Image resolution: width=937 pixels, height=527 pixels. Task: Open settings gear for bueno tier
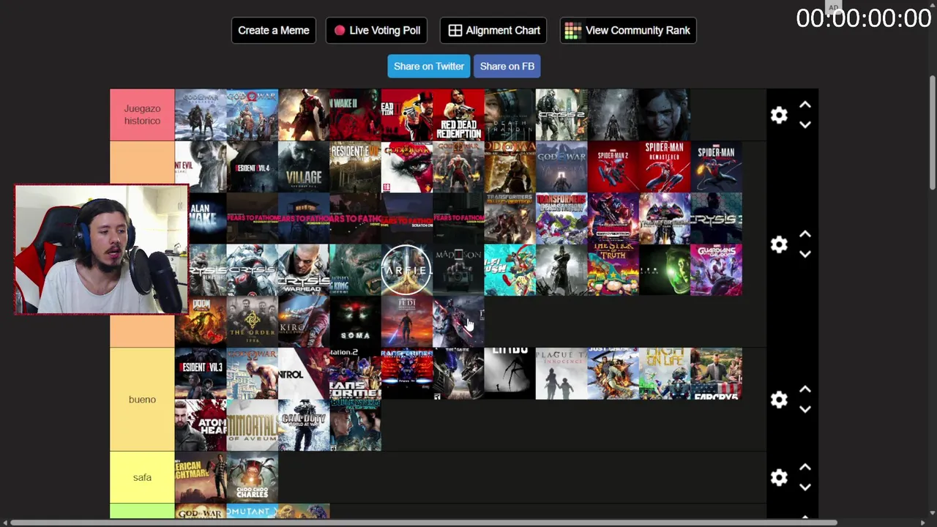(779, 399)
